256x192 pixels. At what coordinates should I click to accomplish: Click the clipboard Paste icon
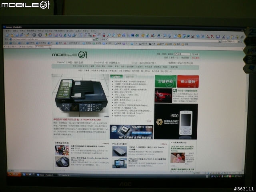pyautogui.click(x=232, y=37)
